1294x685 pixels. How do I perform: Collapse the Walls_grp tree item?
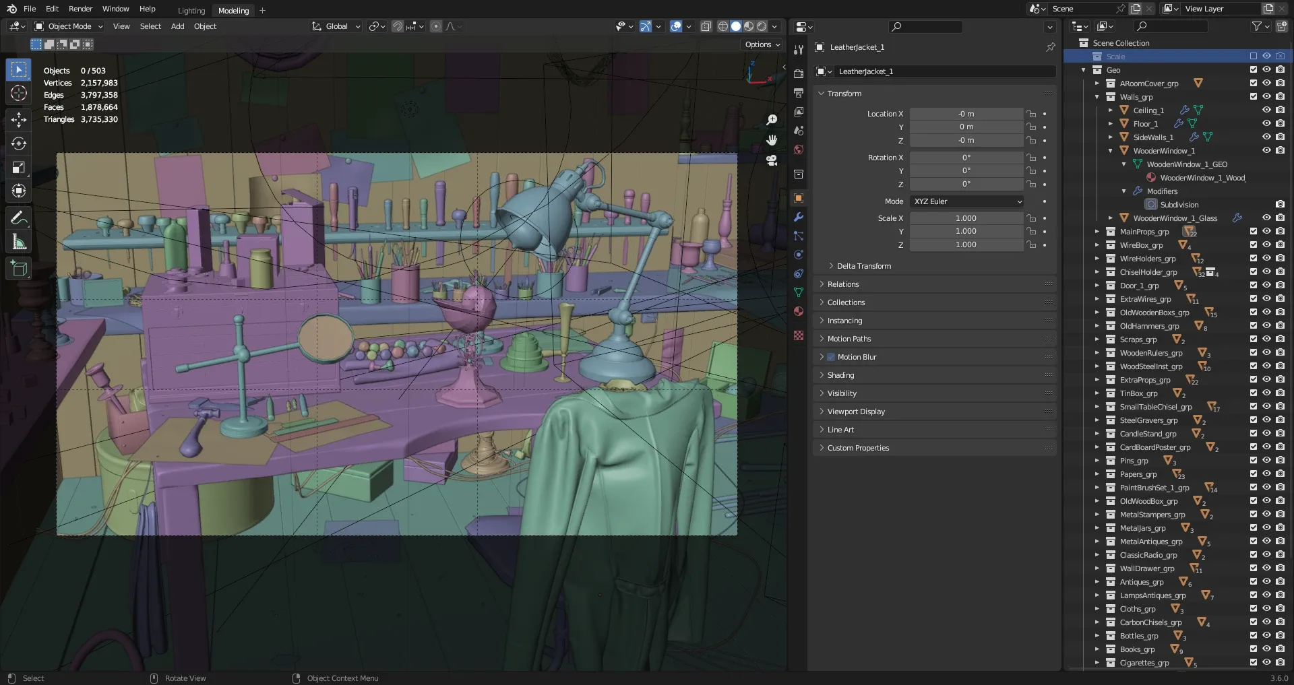pos(1097,97)
